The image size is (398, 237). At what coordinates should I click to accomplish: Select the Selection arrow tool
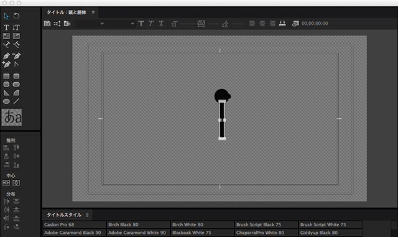(6, 16)
